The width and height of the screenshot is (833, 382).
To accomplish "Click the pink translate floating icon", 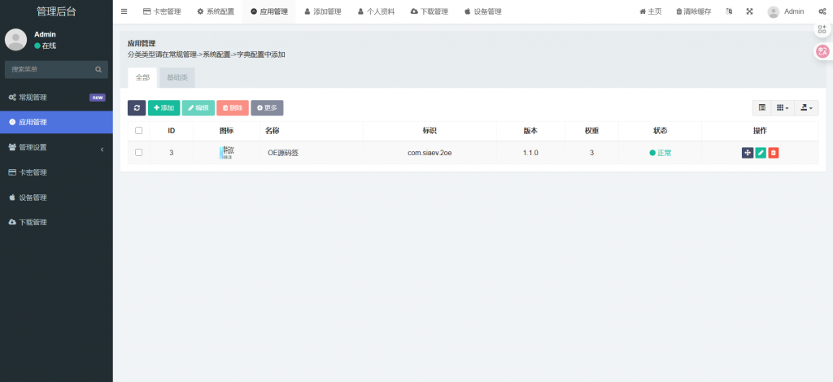I will pyautogui.click(x=822, y=52).
